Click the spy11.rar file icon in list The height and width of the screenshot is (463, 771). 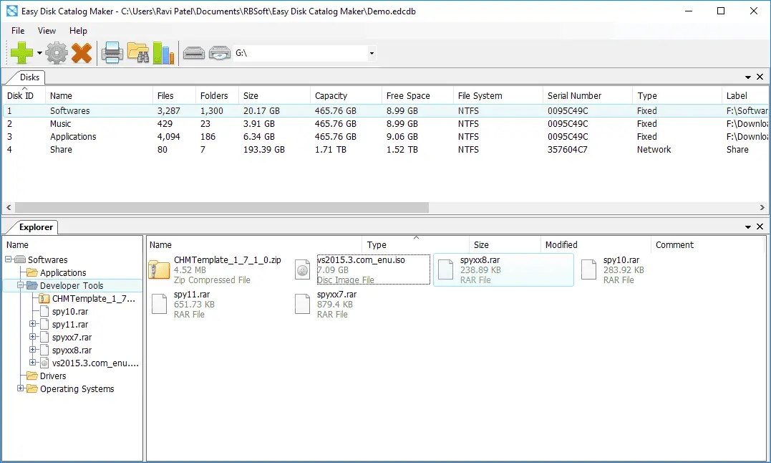(x=160, y=304)
